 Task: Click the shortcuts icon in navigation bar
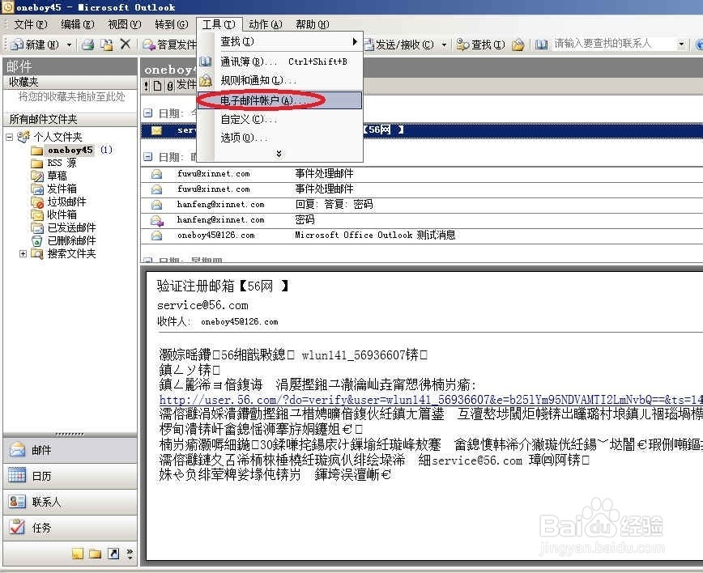[x=113, y=554]
